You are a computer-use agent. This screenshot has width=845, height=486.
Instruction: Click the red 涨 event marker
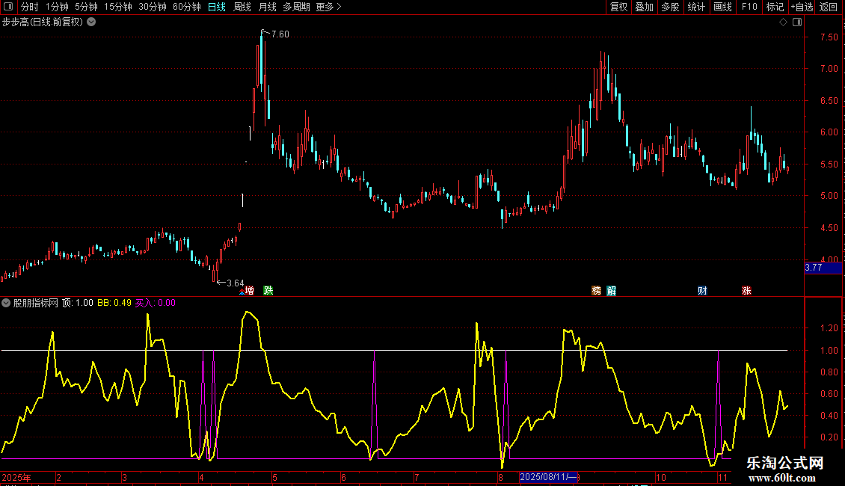coord(746,290)
